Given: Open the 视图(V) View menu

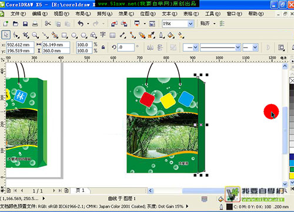Looking at the screenshot, I should pos(62,14).
